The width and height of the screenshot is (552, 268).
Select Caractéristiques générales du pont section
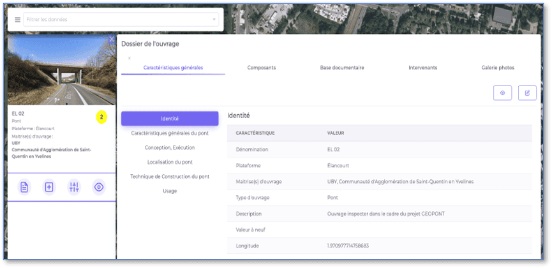pyautogui.click(x=169, y=133)
